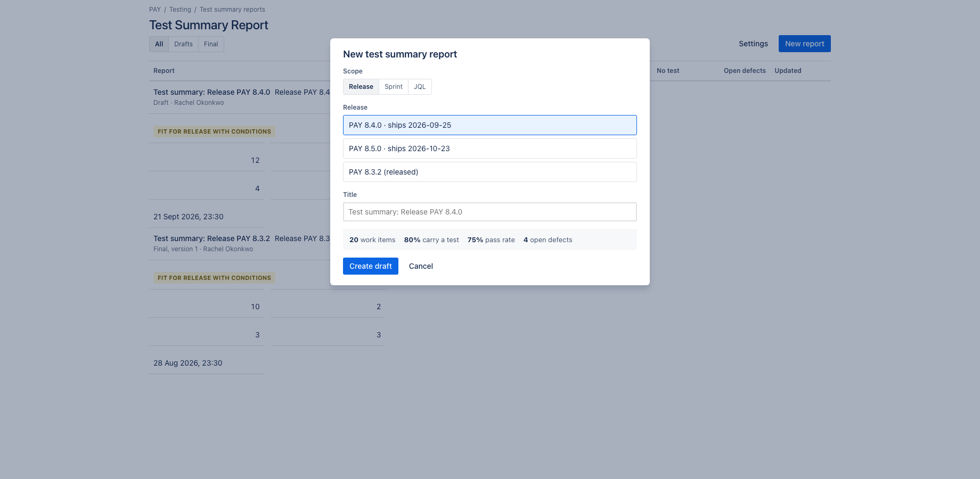The width and height of the screenshot is (980, 479).
Task: Show All reports filter tab
Action: [x=159, y=44]
